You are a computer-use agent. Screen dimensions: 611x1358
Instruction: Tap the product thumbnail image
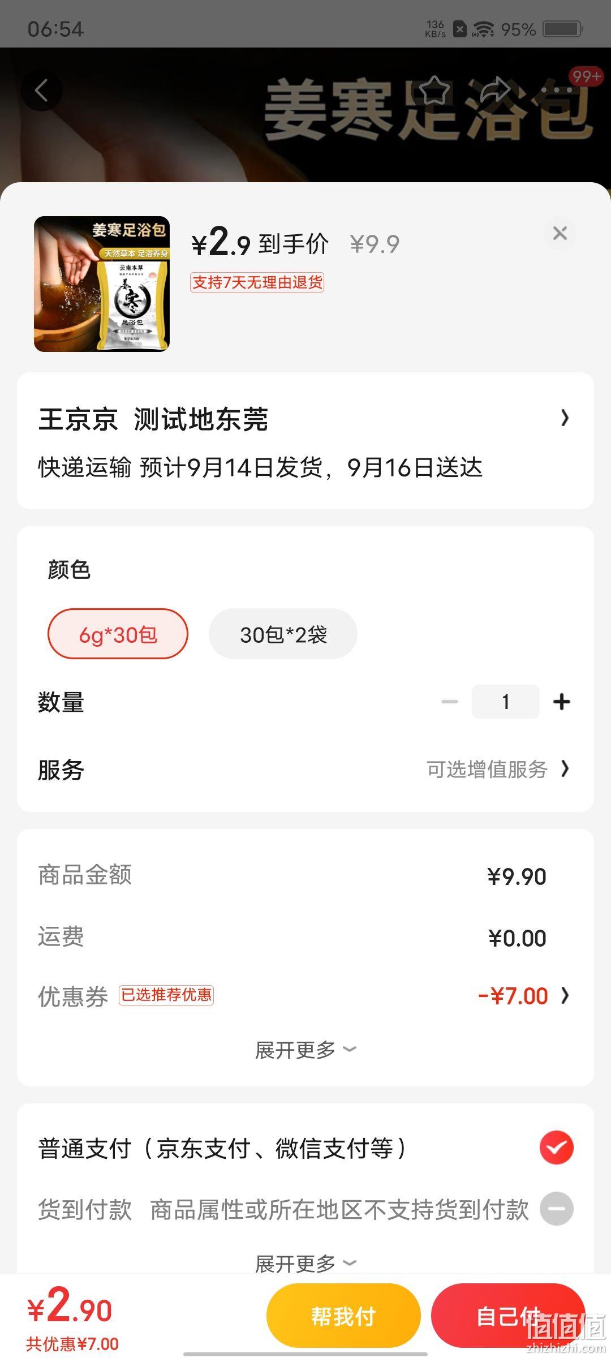102,284
